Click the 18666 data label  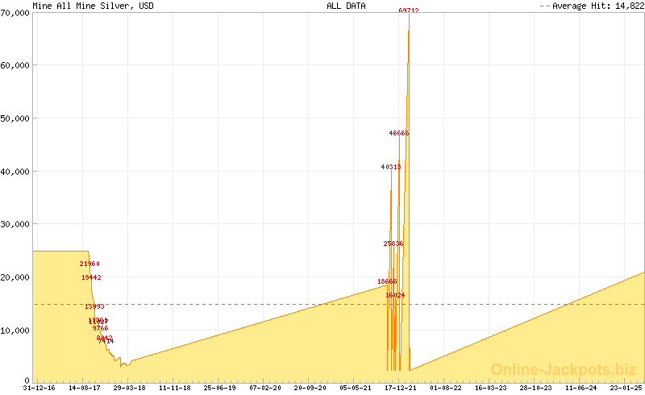(387, 281)
